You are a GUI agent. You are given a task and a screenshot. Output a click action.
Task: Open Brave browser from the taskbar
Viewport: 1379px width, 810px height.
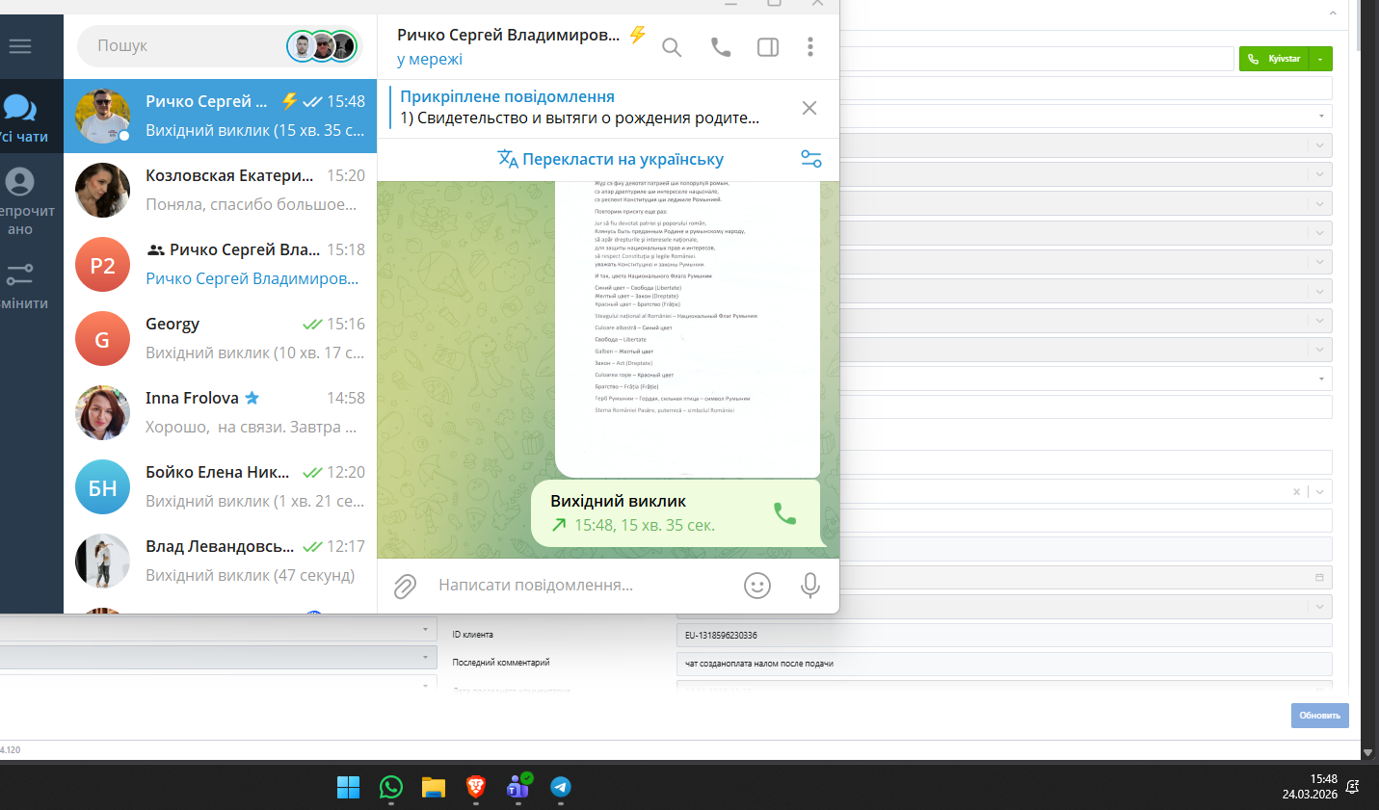point(476,787)
